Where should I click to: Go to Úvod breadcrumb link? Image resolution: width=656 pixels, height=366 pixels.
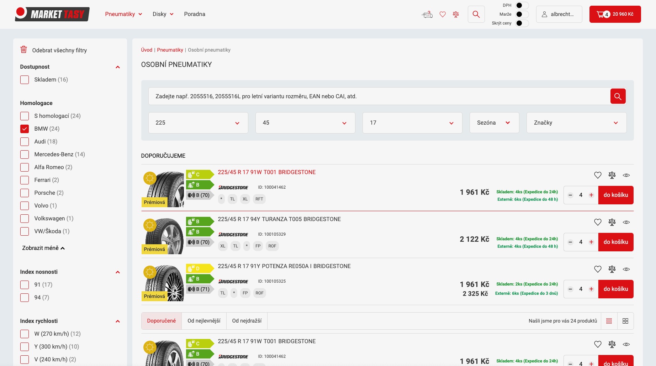(x=147, y=50)
